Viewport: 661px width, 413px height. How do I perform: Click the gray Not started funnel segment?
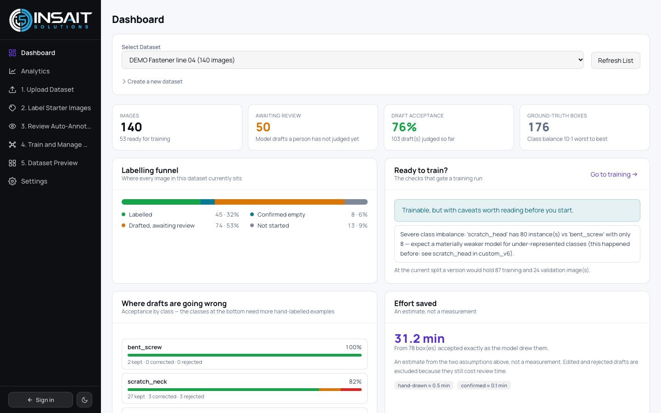coord(356,202)
